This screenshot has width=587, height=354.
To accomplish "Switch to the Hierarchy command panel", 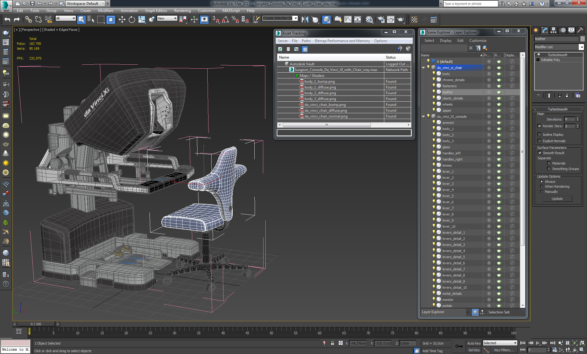I will (554, 30).
